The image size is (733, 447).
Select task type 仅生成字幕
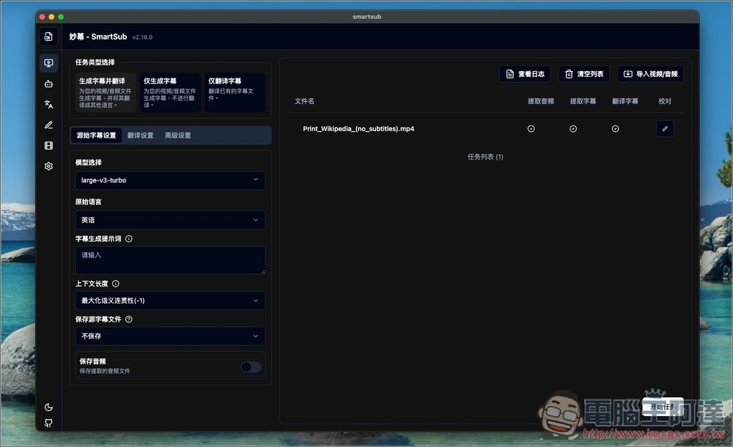(x=170, y=92)
